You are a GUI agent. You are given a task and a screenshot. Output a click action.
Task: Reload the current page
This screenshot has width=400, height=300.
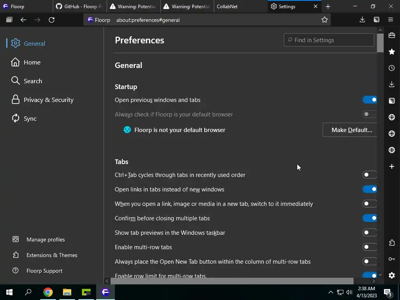[52, 20]
